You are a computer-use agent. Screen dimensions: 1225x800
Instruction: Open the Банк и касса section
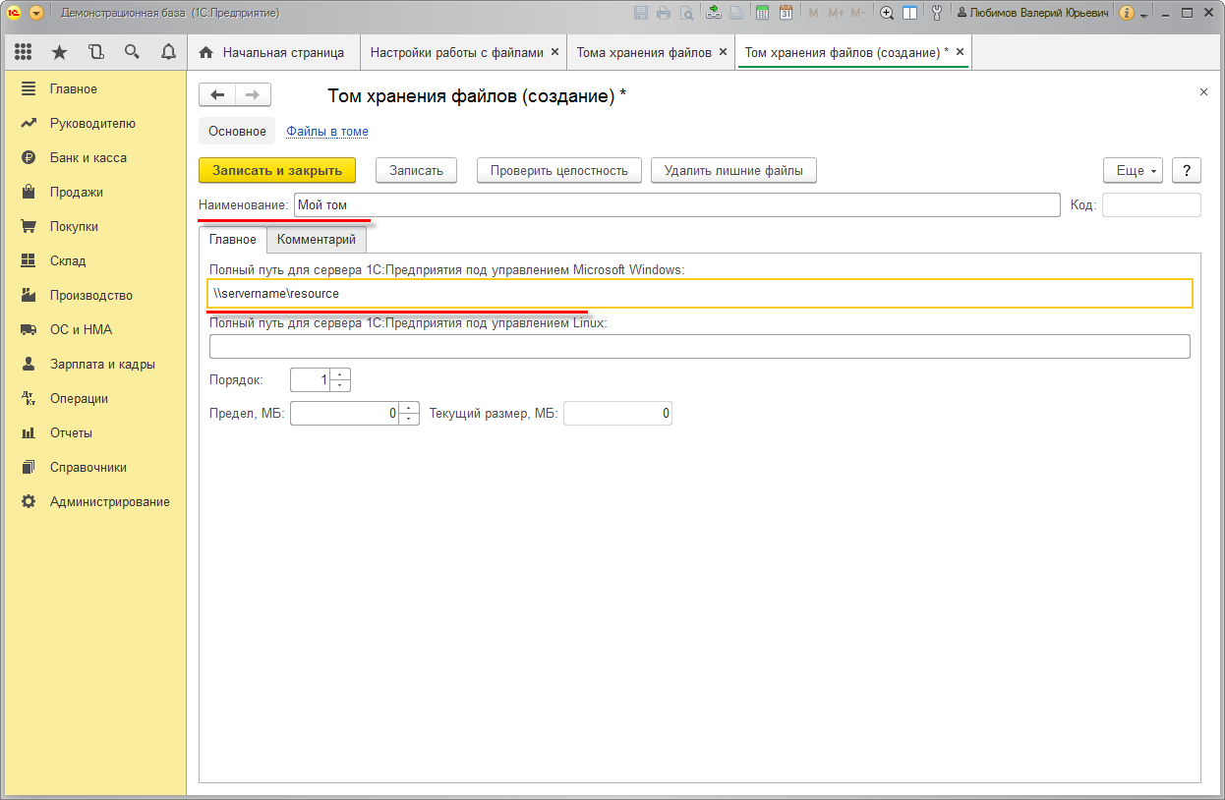pyautogui.click(x=93, y=157)
